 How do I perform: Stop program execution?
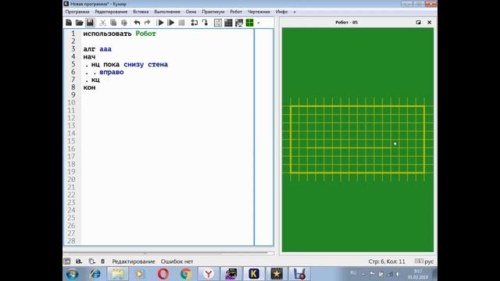[181, 23]
